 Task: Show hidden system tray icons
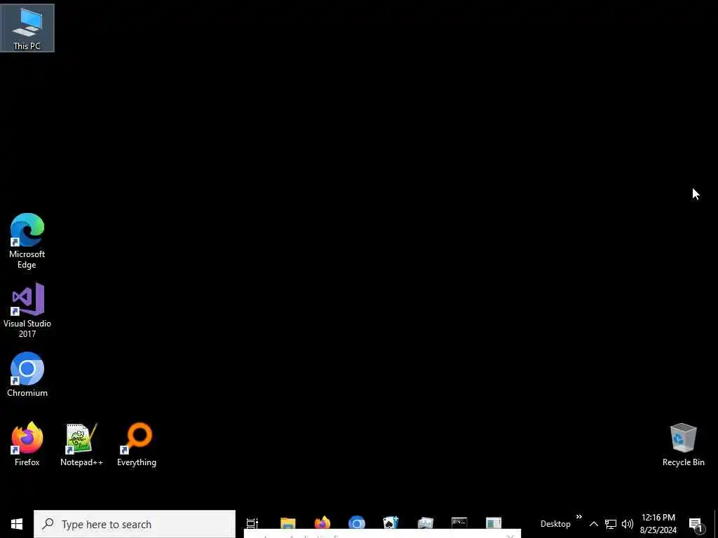[593, 524]
